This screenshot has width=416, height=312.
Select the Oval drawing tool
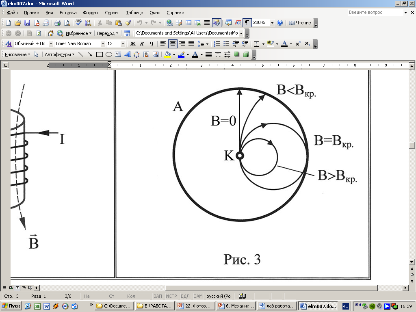click(x=109, y=54)
